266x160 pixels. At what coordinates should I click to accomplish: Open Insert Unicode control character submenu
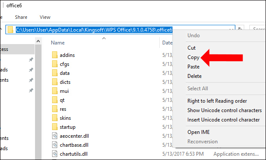[223, 120]
